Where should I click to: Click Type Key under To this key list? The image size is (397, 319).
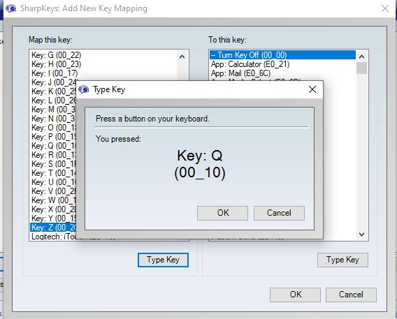click(x=342, y=260)
